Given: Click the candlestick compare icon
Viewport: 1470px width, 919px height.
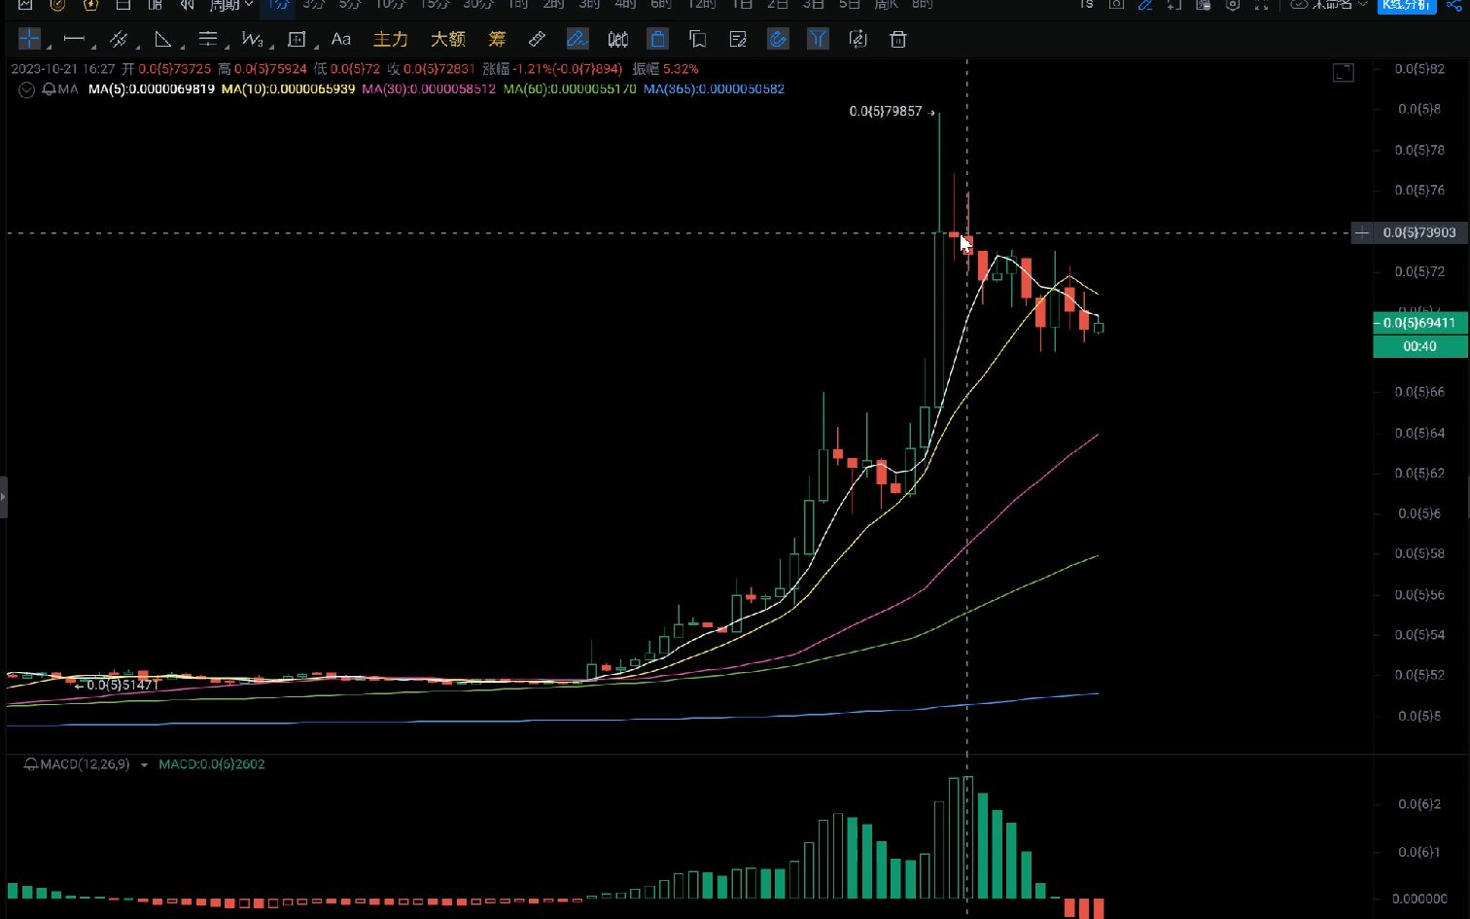Looking at the screenshot, I should pyautogui.click(x=617, y=39).
